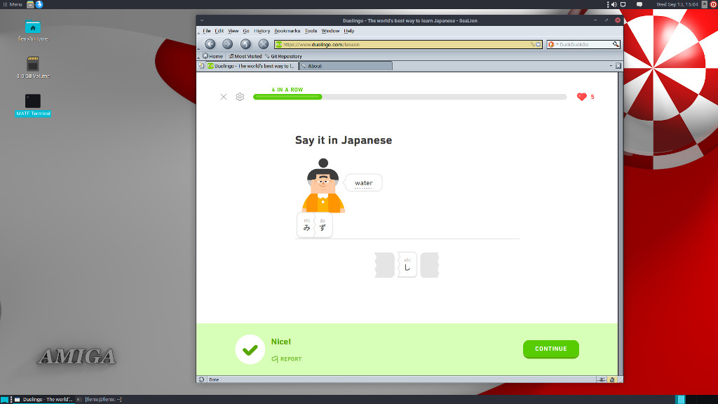Stop page loading with the Stop icon
The image size is (718, 404).
[264, 44]
